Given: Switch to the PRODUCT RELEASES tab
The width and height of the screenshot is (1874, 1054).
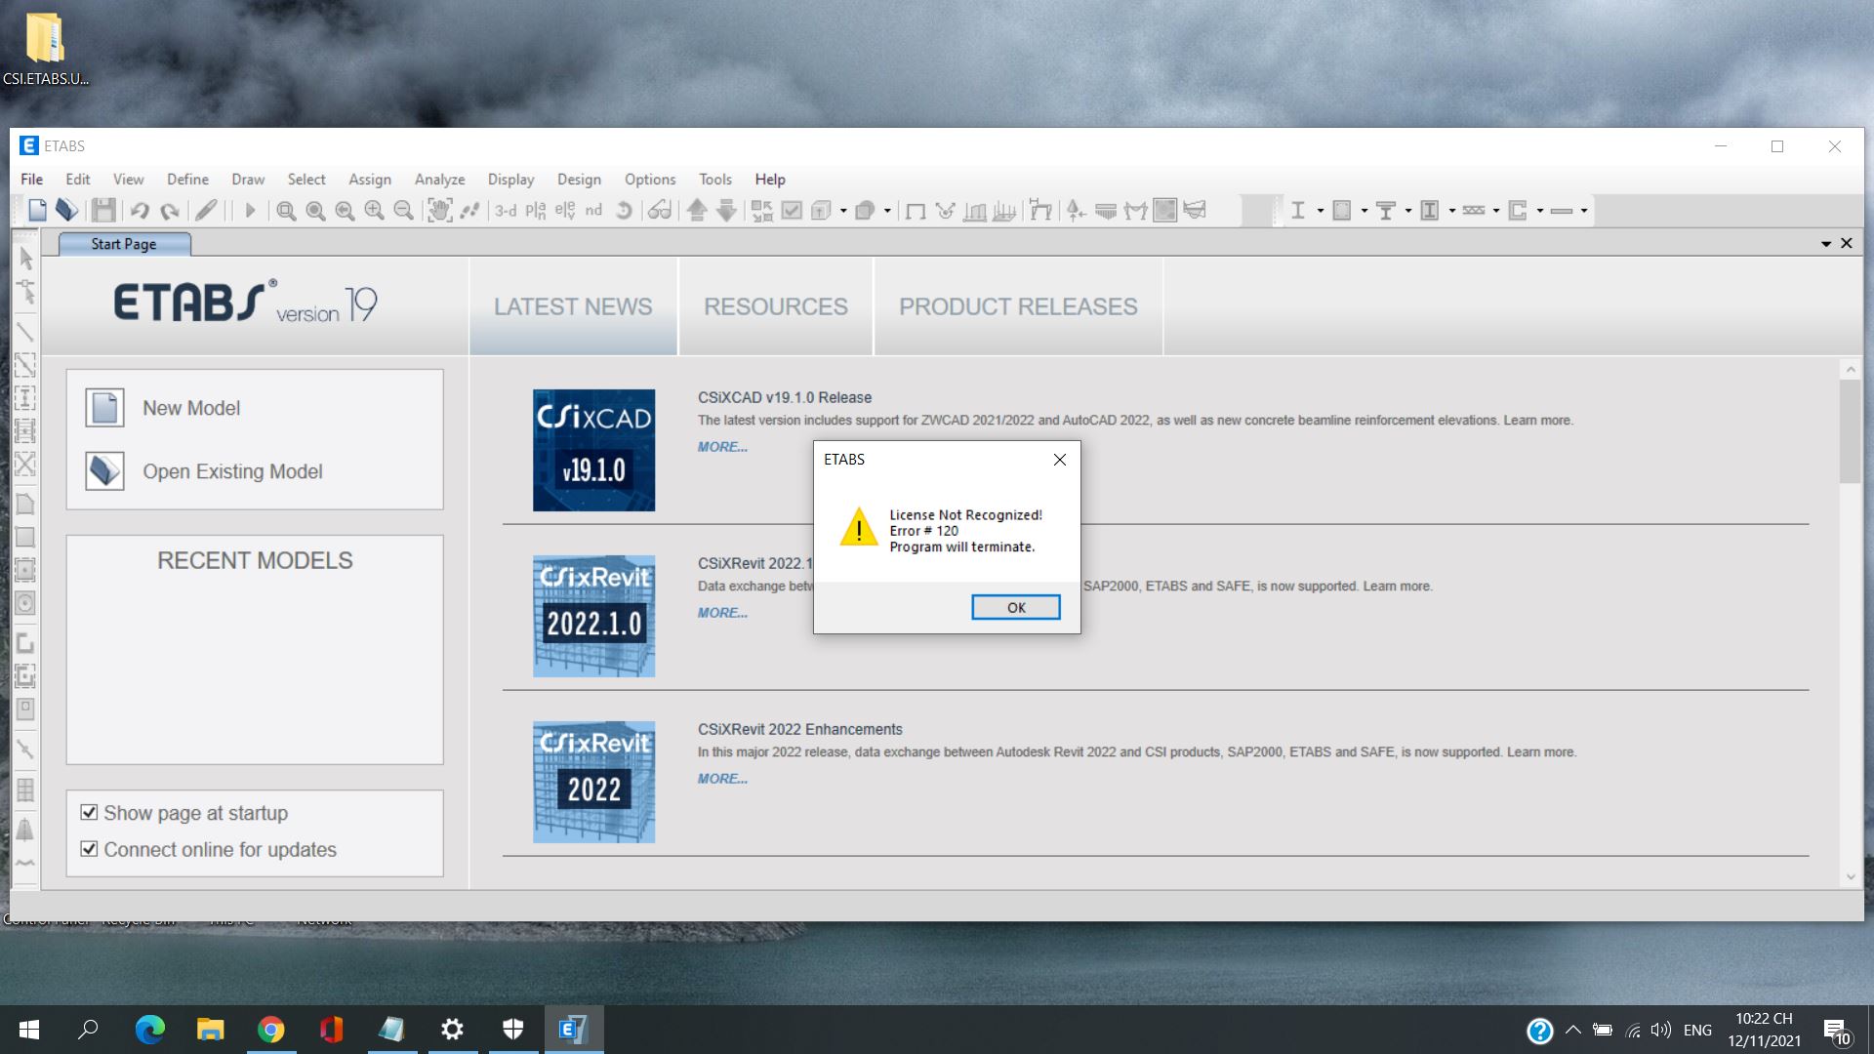Looking at the screenshot, I should (1017, 306).
